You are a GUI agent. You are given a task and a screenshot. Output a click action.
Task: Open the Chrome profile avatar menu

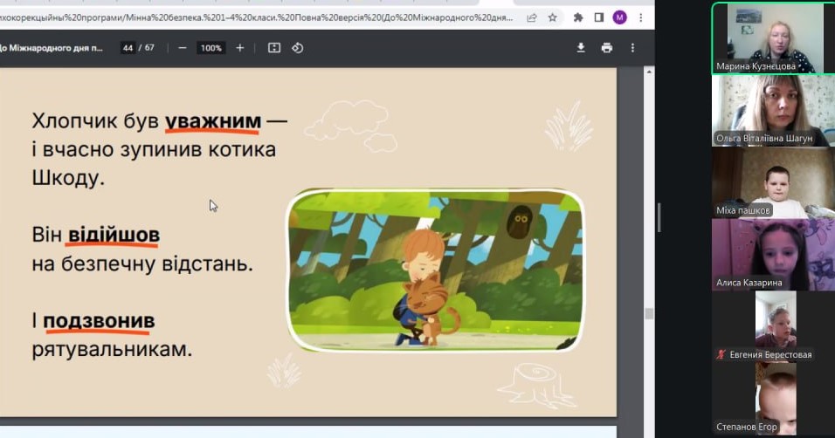tap(619, 17)
